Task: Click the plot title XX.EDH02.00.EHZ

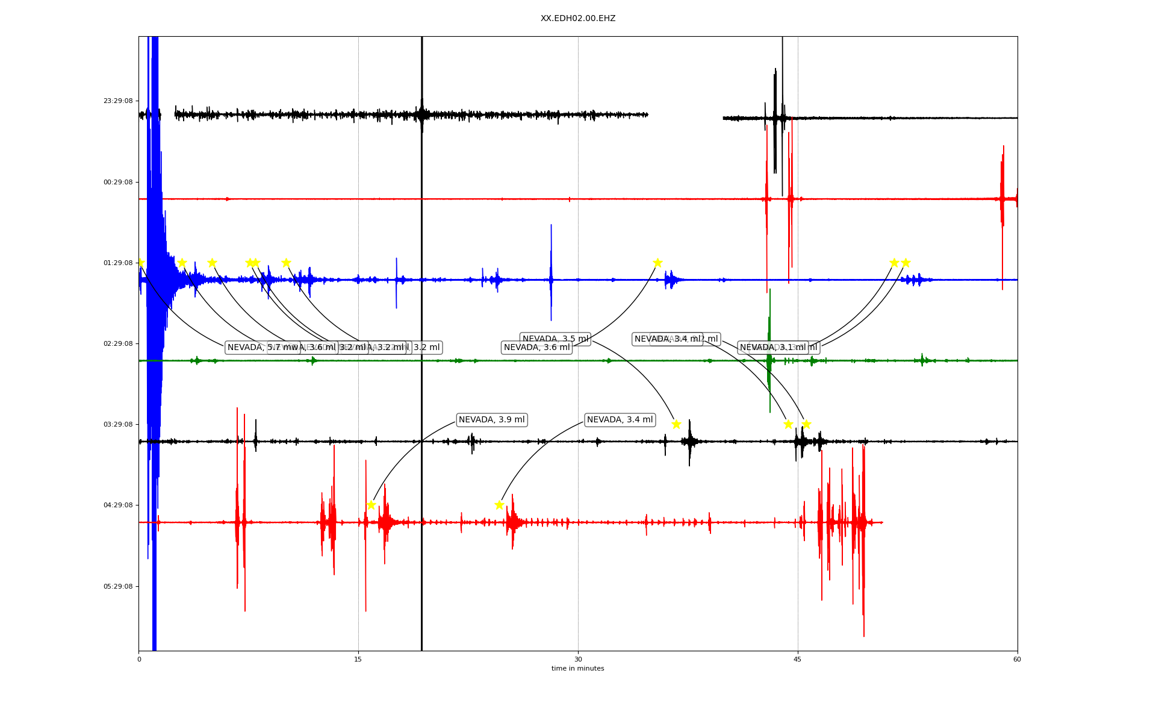Action: pyautogui.click(x=578, y=19)
